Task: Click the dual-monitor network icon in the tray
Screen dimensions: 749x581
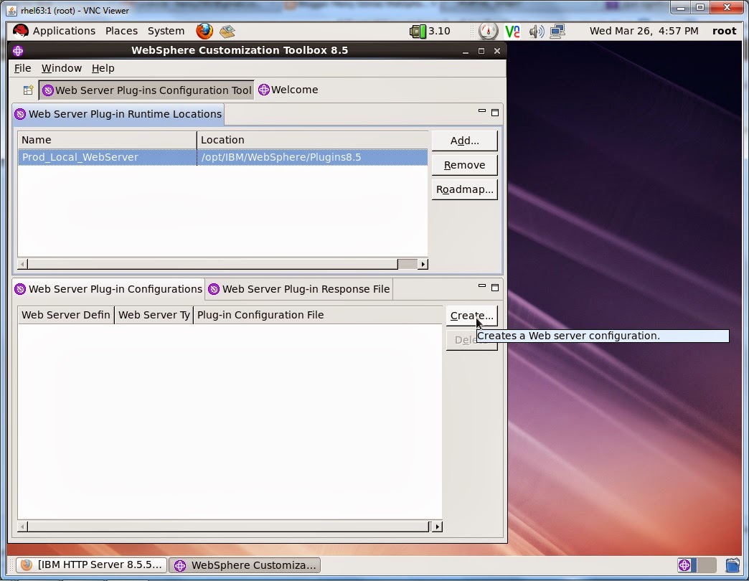Action: point(558,32)
